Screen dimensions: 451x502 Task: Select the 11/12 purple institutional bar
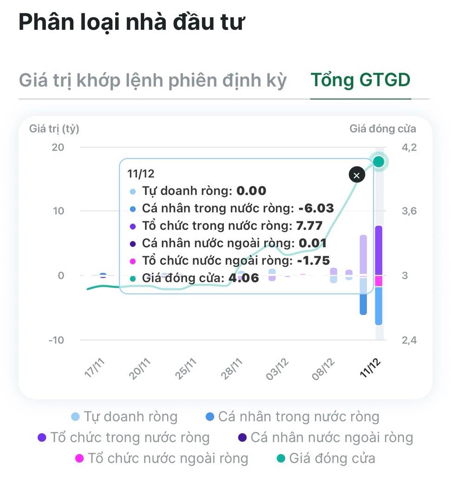pyautogui.click(x=379, y=250)
